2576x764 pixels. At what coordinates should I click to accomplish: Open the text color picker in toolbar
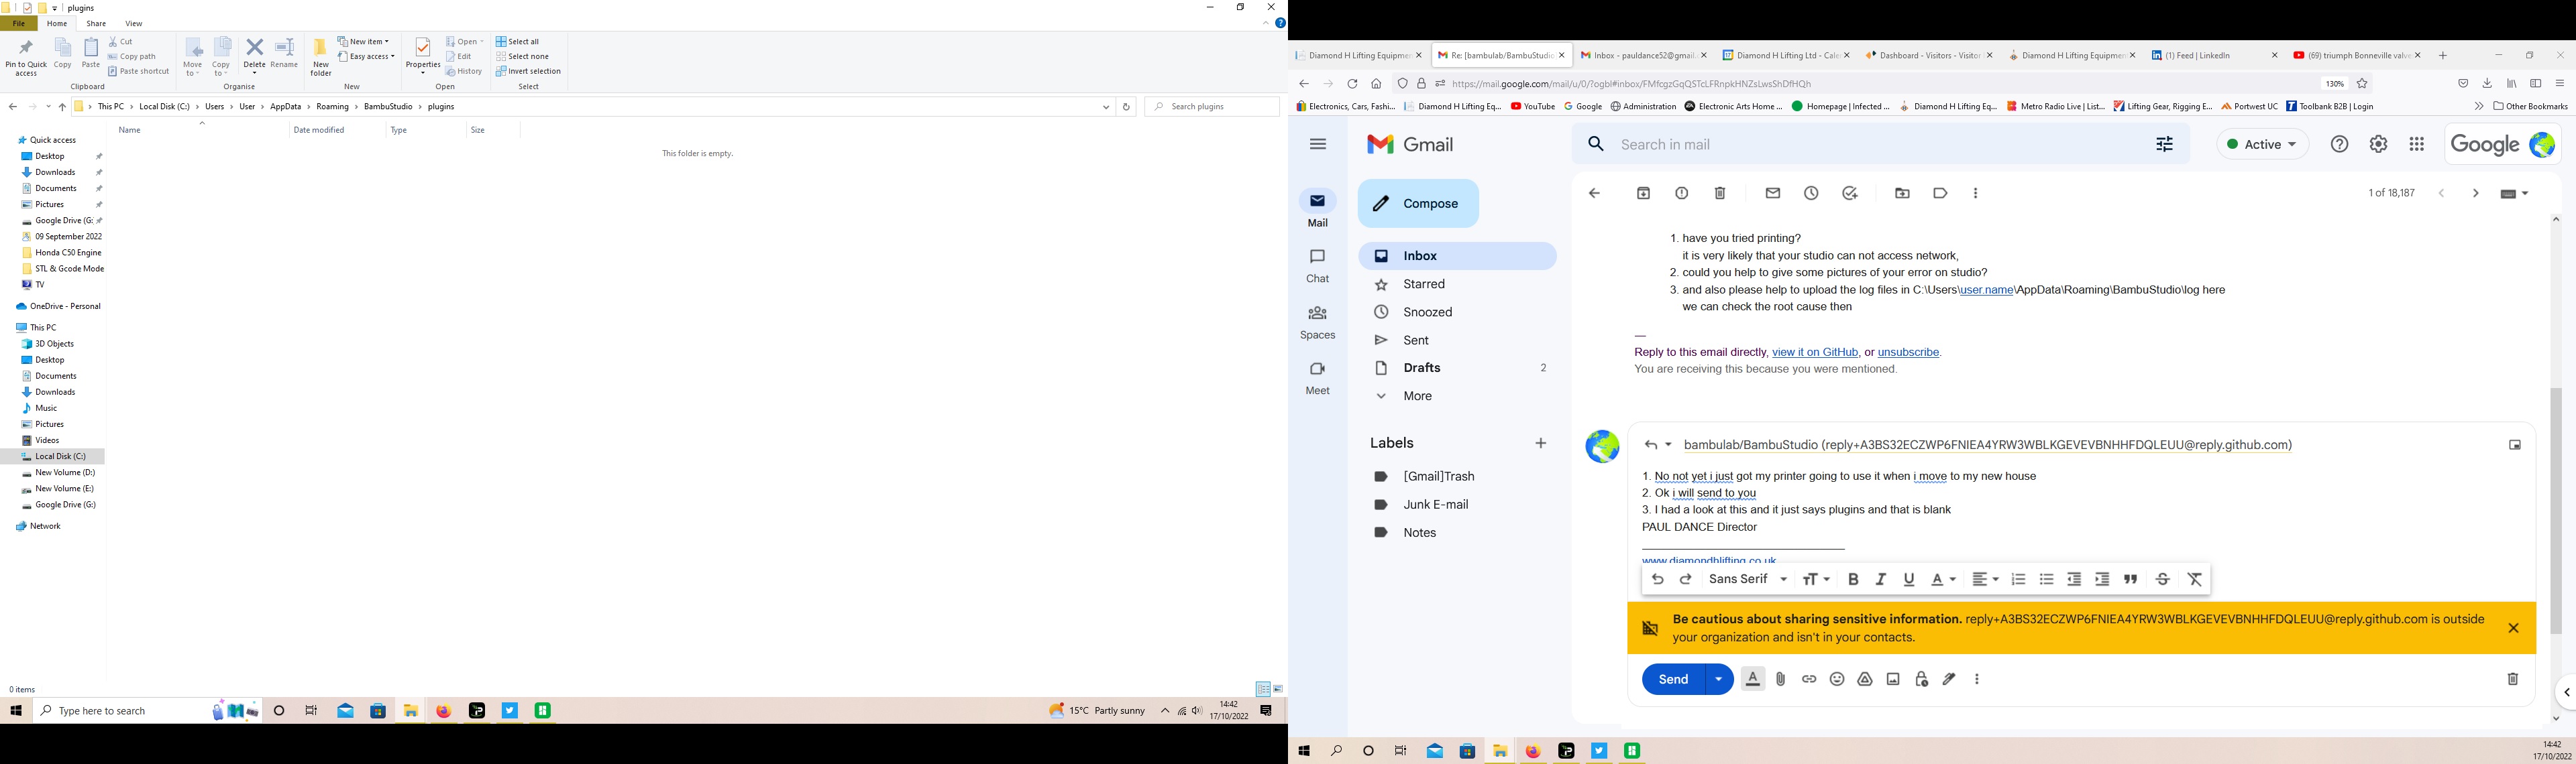(1943, 579)
